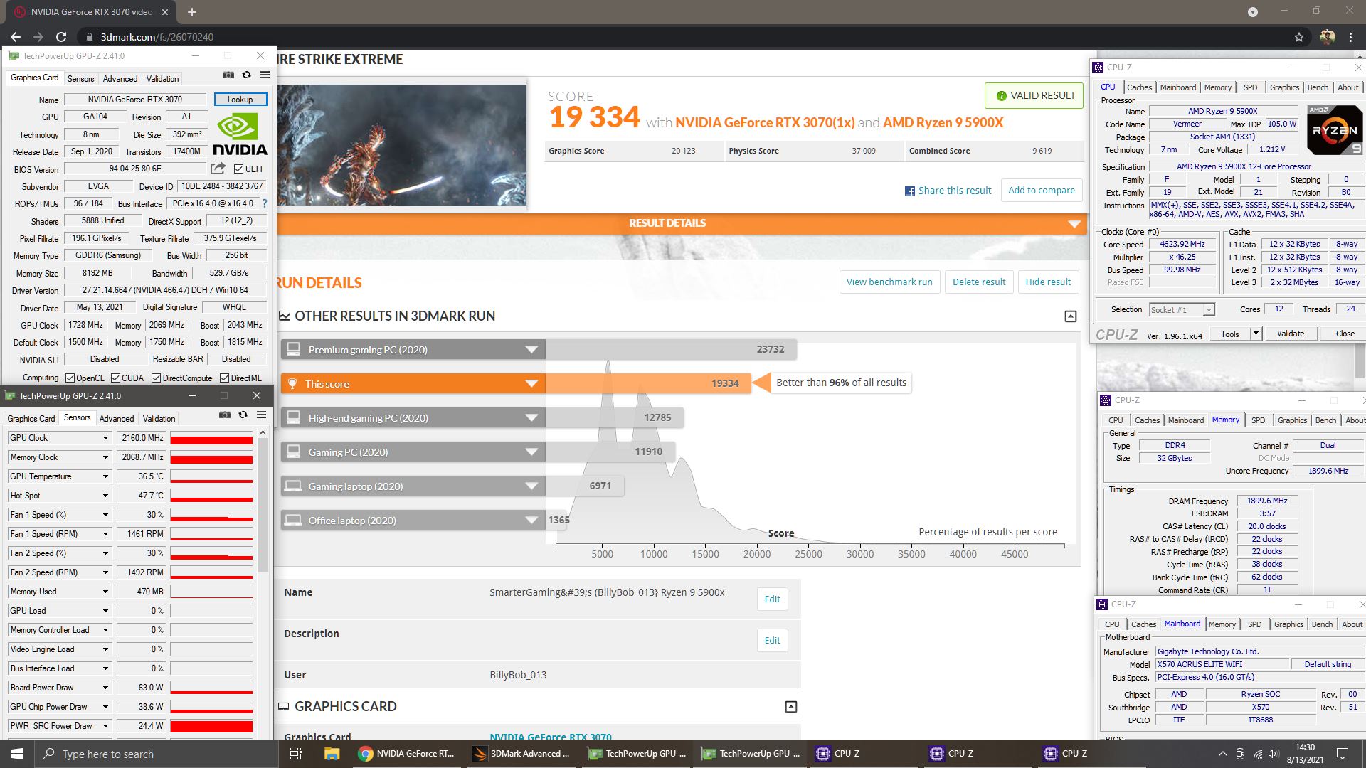This screenshot has width=1366, height=768.
Task: Click CPU-Z Validate button
Action: (x=1290, y=334)
